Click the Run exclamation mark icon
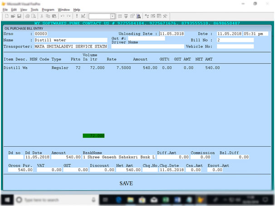 [x=77, y=16]
